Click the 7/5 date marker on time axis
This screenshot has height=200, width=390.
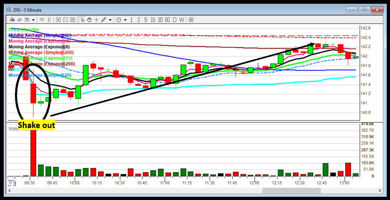[x=11, y=183]
